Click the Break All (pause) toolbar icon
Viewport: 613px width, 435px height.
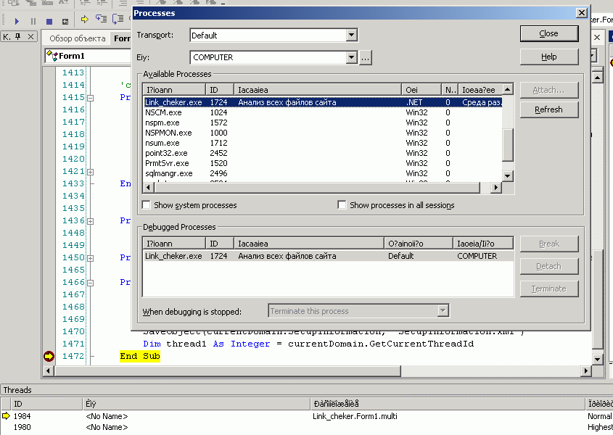coord(33,21)
